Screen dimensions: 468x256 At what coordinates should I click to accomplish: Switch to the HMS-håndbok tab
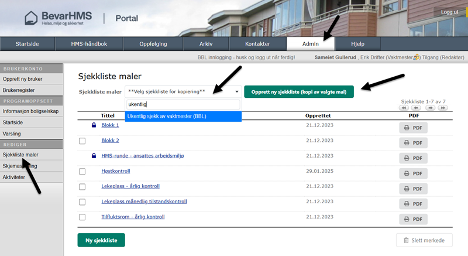(x=82, y=44)
